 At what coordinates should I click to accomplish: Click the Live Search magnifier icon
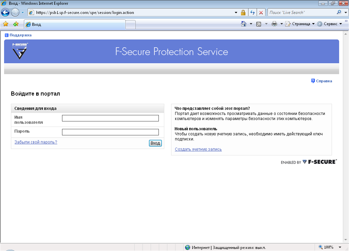[339, 13]
